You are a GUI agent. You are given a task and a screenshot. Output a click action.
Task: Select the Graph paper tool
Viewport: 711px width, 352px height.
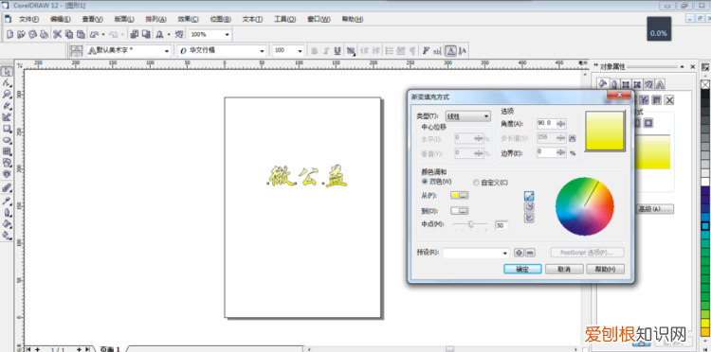[7, 151]
